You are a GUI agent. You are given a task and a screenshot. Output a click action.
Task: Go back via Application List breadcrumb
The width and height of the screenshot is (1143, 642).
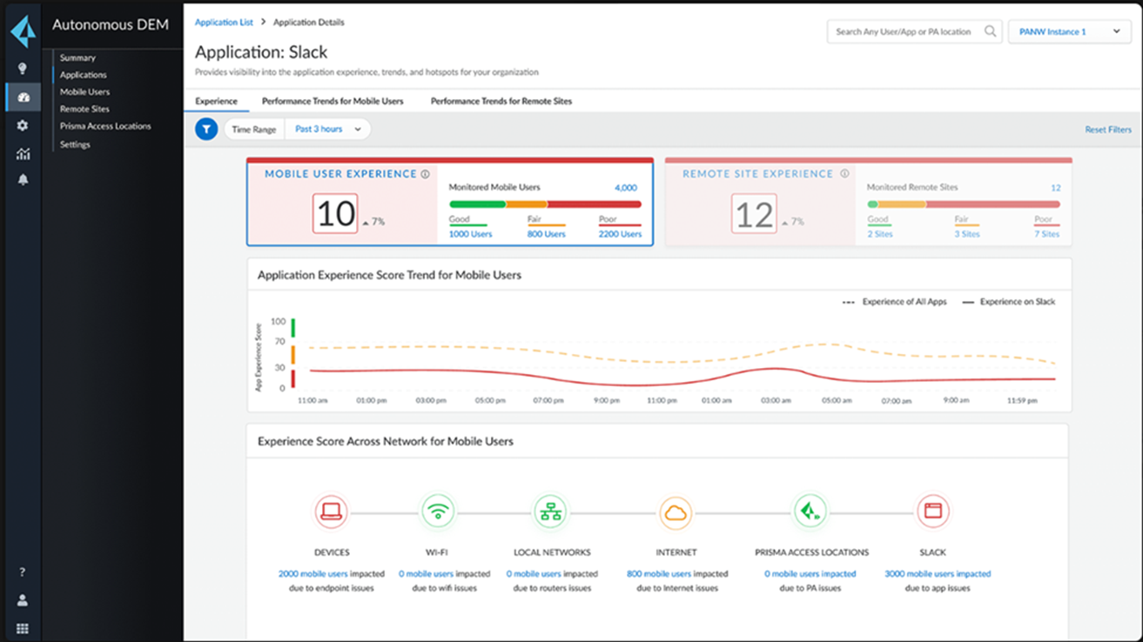224,22
